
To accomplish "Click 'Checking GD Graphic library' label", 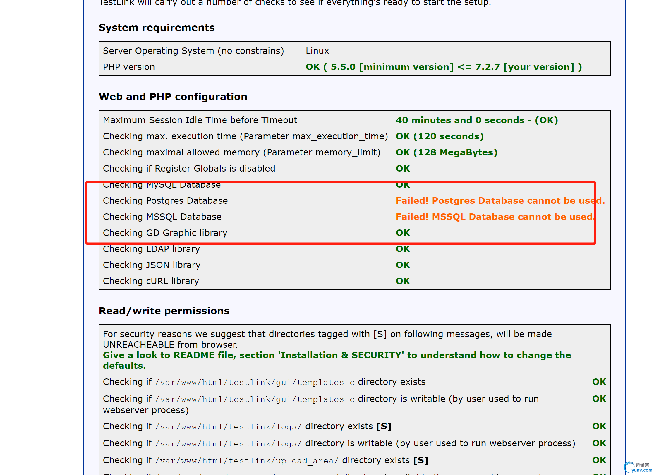I will point(165,233).
